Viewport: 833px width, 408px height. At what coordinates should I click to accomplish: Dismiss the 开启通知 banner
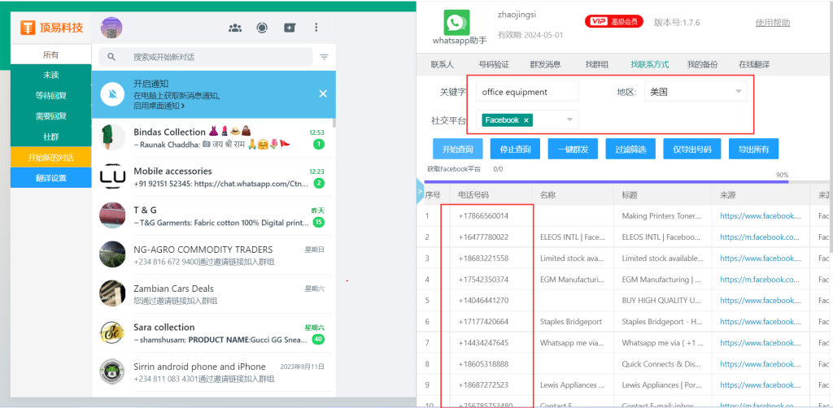coord(323,94)
